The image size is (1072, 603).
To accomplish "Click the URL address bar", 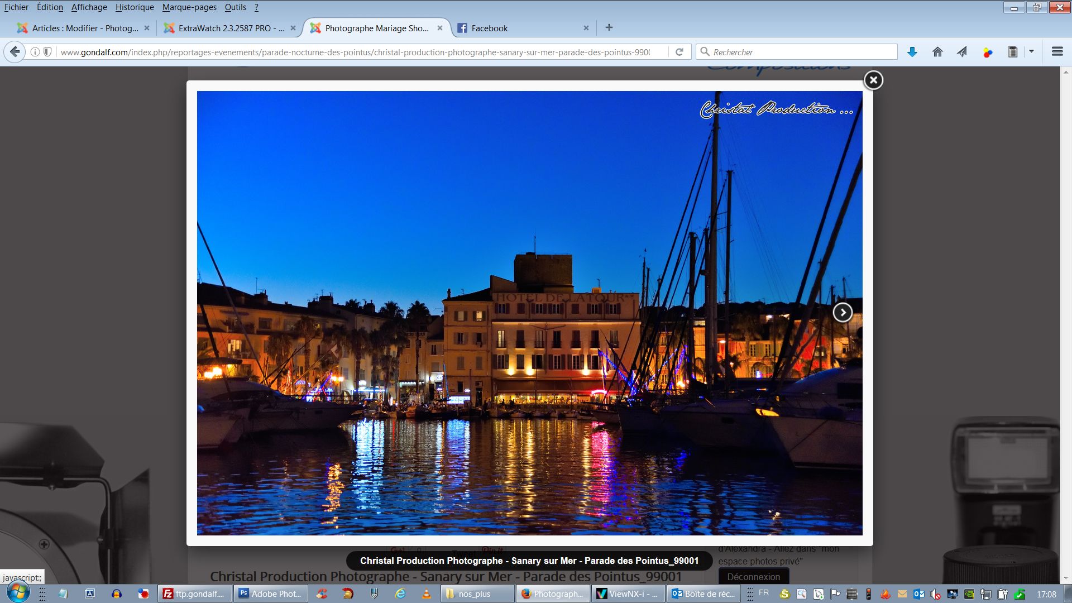I will point(355,52).
